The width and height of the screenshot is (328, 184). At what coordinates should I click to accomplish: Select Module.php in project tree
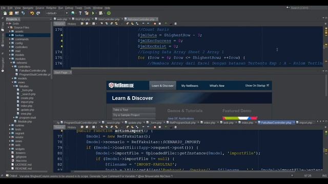(x=25, y=122)
